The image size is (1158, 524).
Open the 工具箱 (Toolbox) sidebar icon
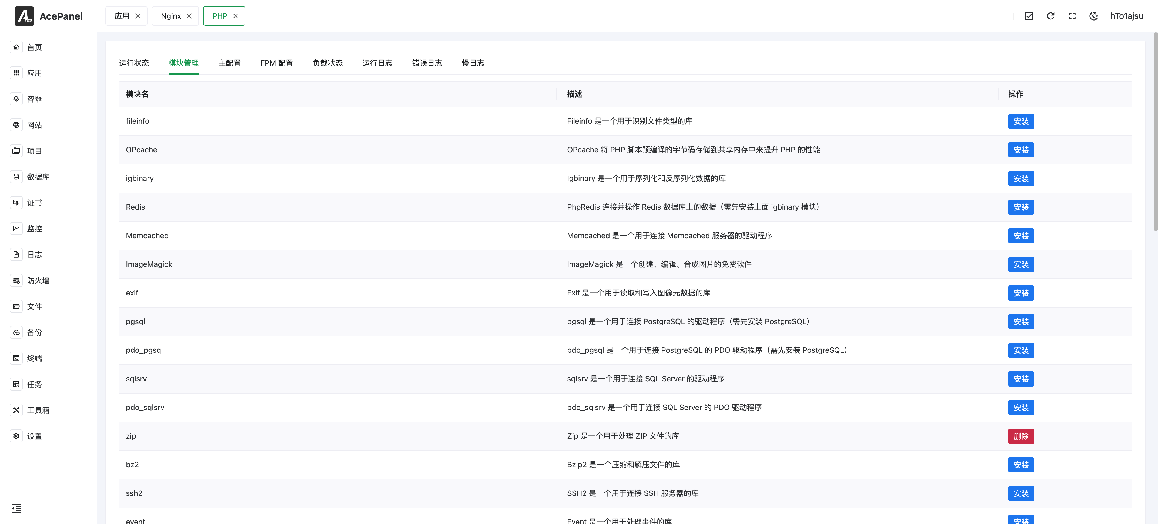point(16,410)
